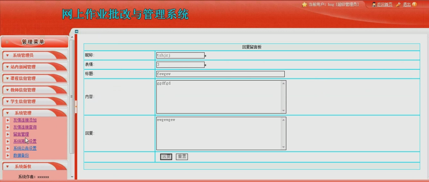Go to 返回首页 link

[385, 5]
